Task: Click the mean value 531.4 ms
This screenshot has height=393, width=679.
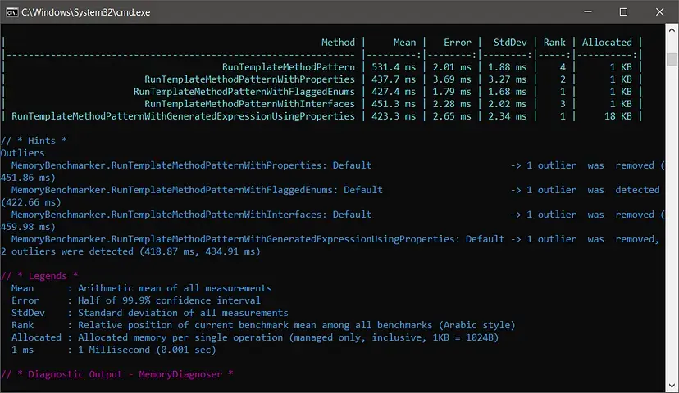Action: coord(394,67)
